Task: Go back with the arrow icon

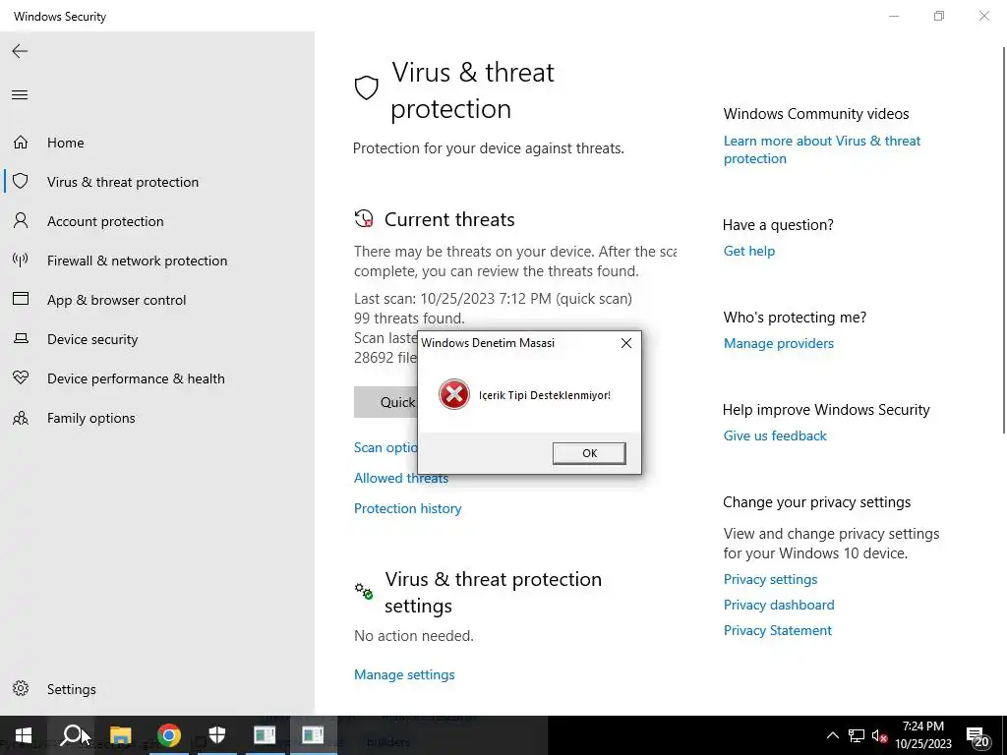Action: click(x=20, y=51)
